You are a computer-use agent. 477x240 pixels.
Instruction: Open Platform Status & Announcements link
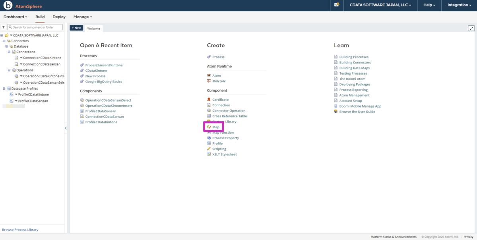point(394,237)
